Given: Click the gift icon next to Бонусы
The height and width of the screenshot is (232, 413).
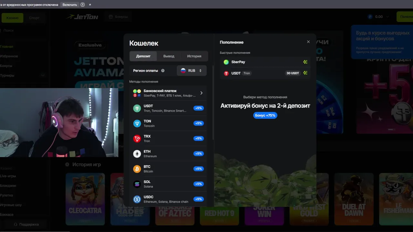Looking at the screenshot, I should click(111, 17).
